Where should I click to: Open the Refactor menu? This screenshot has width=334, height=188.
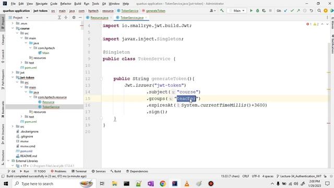[66, 4]
